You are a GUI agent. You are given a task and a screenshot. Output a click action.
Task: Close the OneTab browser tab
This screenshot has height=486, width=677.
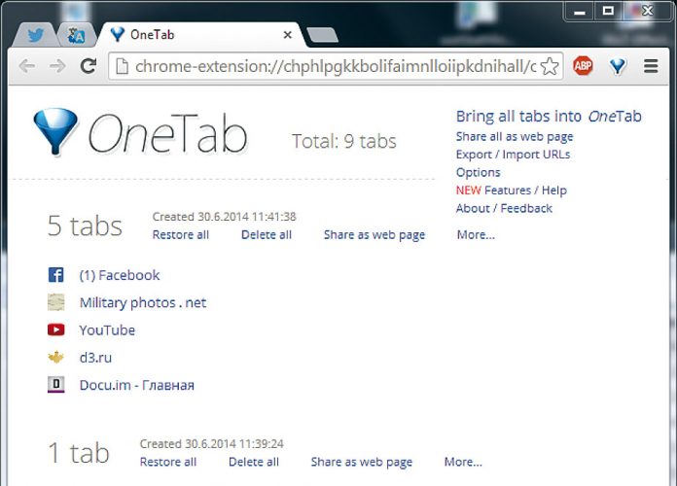287,35
